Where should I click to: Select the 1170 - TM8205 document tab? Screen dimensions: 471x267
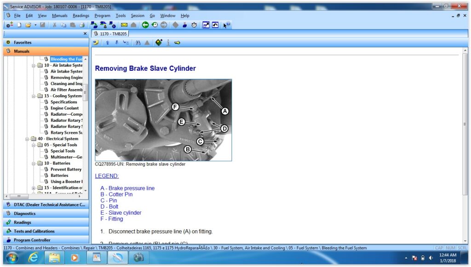coord(112,34)
